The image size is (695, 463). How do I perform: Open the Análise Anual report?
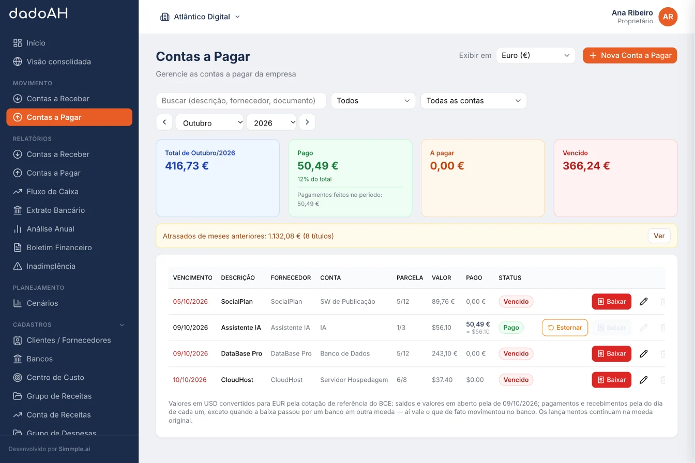(x=69, y=229)
